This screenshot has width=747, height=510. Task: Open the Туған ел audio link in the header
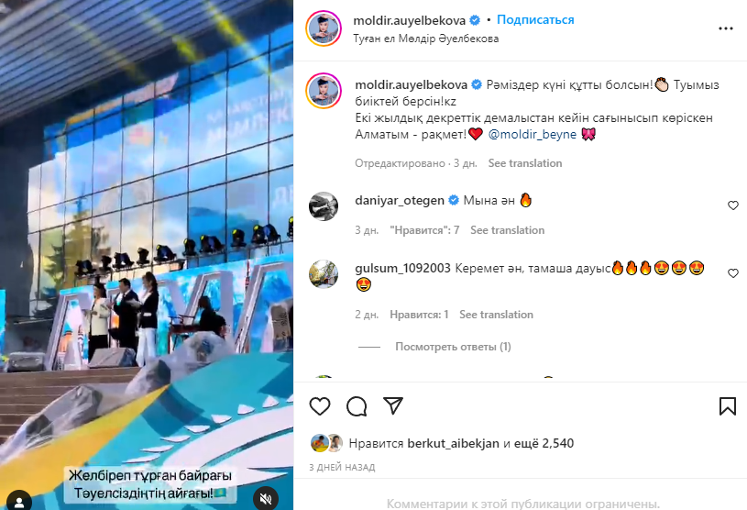pyautogui.click(x=426, y=39)
